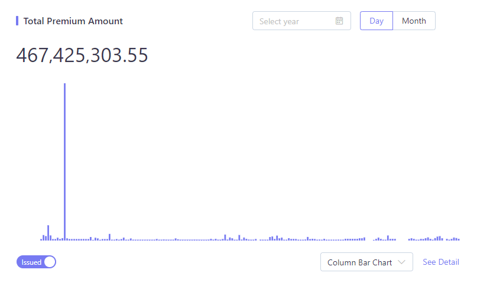Switch to the Month view

[x=414, y=21]
